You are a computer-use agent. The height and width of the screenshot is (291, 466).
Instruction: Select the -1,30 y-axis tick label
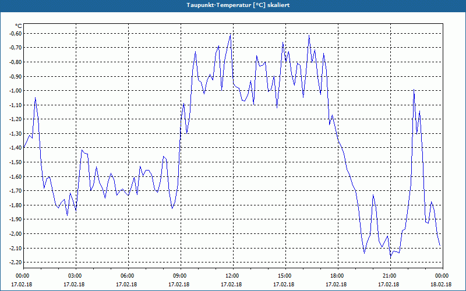point(15,134)
